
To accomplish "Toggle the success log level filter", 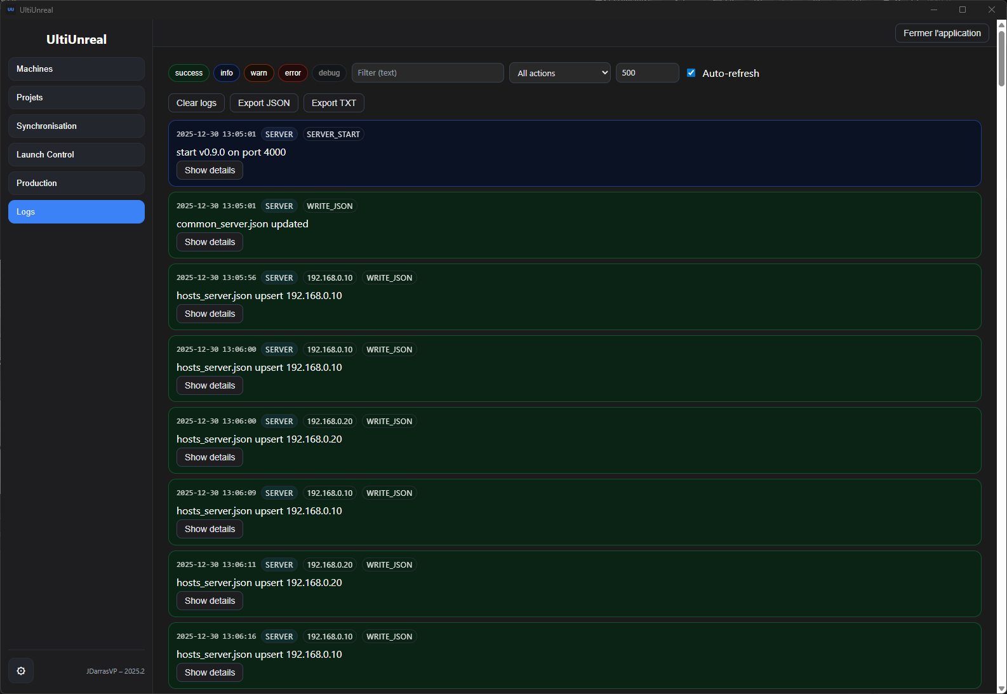I will 189,73.
